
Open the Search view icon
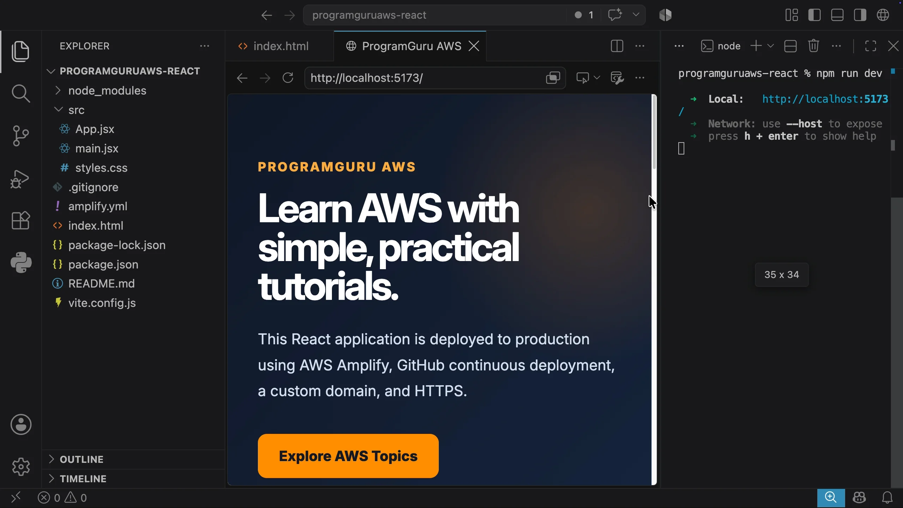click(20, 94)
